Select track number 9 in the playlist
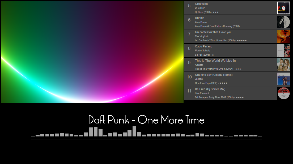Image resolution: width=293 pixels, height=164 pixels. point(189,63)
